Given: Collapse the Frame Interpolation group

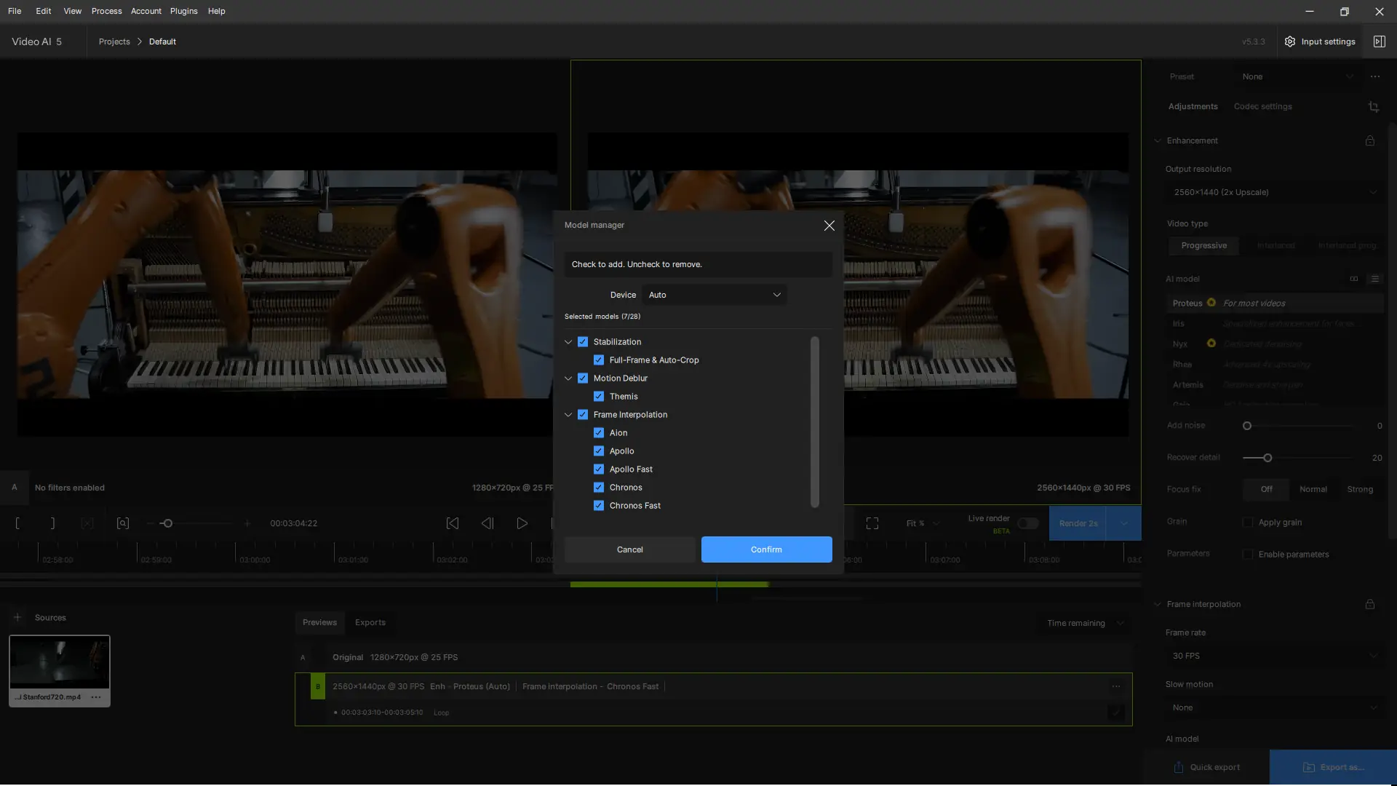Looking at the screenshot, I should (x=568, y=415).
